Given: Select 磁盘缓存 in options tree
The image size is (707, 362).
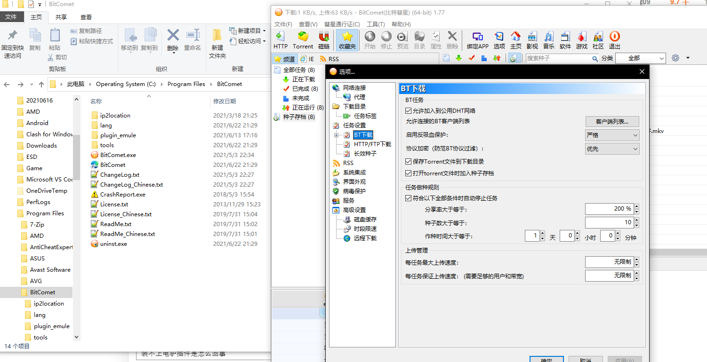Looking at the screenshot, I should [x=365, y=220].
